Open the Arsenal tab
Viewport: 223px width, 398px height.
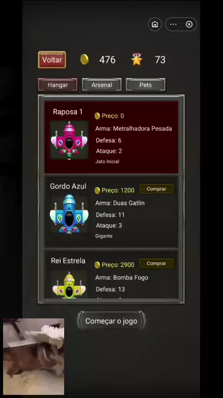pyautogui.click(x=102, y=85)
